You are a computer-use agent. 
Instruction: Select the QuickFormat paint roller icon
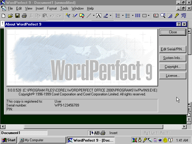coord(68,16)
